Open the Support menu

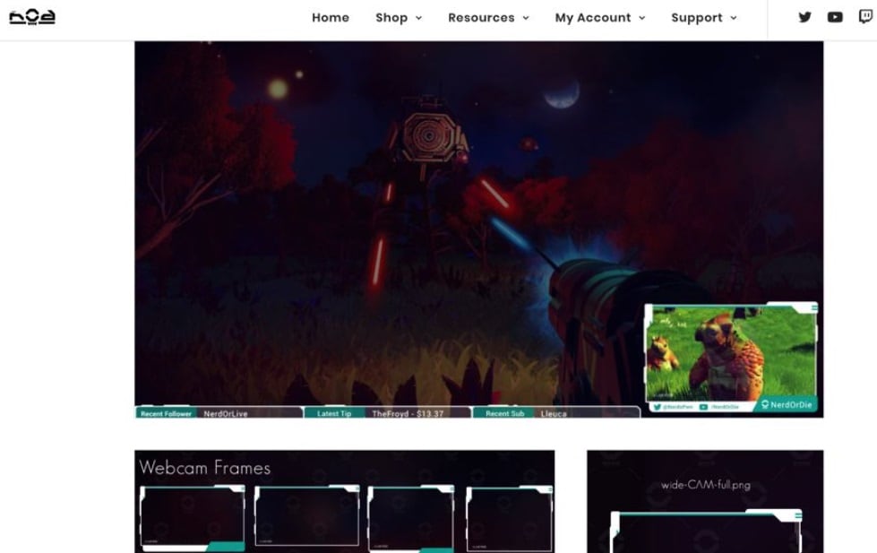coord(704,17)
